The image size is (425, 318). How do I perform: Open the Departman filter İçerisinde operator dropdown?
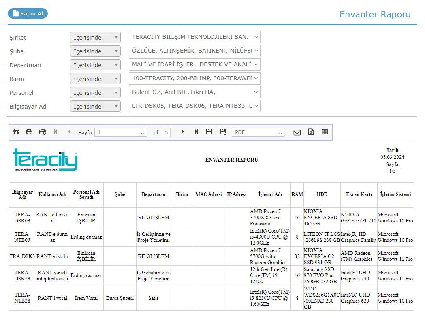click(95, 65)
